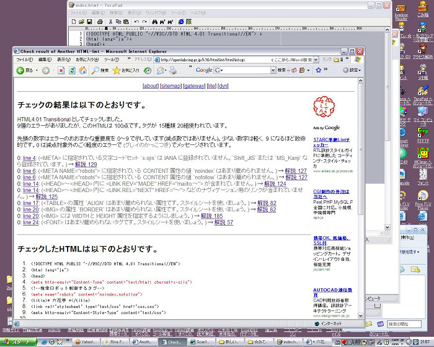Open IE address bar dropdown arrow
434x347 pixels.
[x=316, y=59]
